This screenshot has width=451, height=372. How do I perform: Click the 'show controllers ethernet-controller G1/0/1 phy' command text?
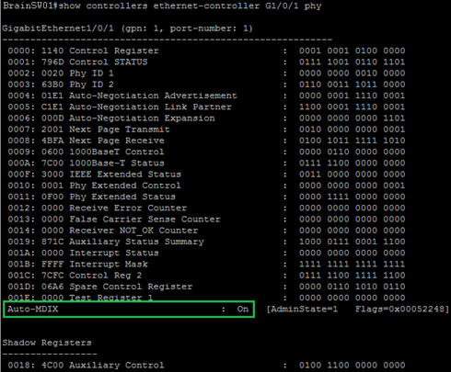coord(190,6)
